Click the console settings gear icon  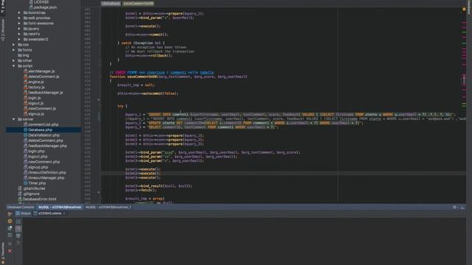point(454,207)
